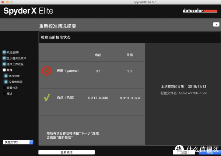Click the red close window button
This screenshot has width=221, height=156.
pos(3,2)
